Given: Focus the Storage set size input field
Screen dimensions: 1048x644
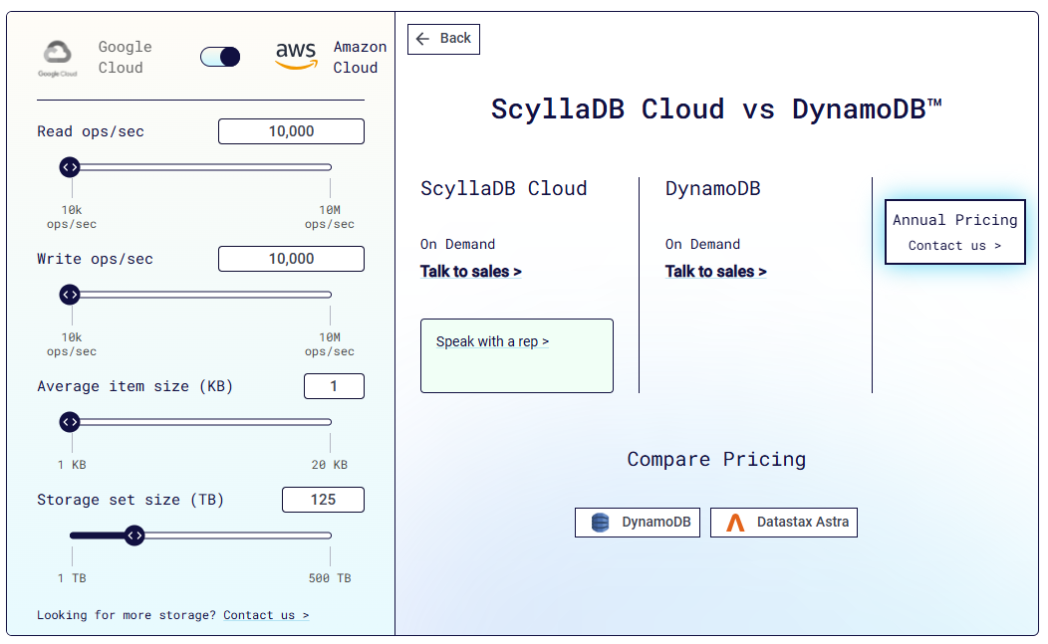Looking at the screenshot, I should tap(324, 500).
